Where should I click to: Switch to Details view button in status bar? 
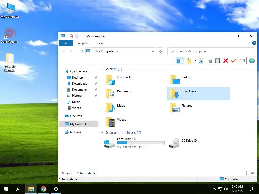click(247, 173)
